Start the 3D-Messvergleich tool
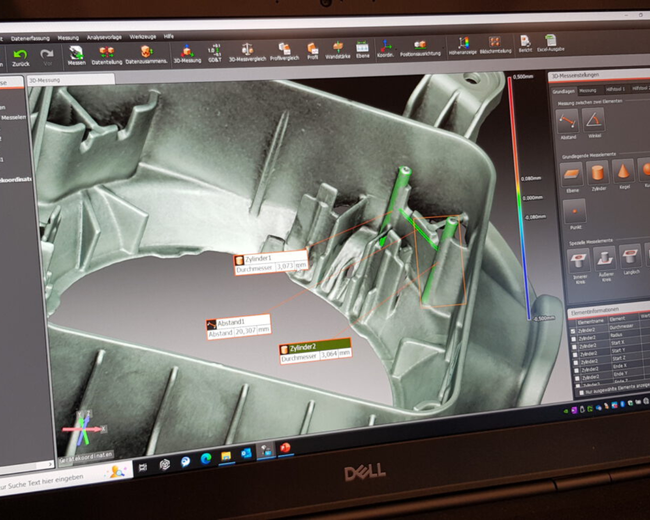 point(247,52)
